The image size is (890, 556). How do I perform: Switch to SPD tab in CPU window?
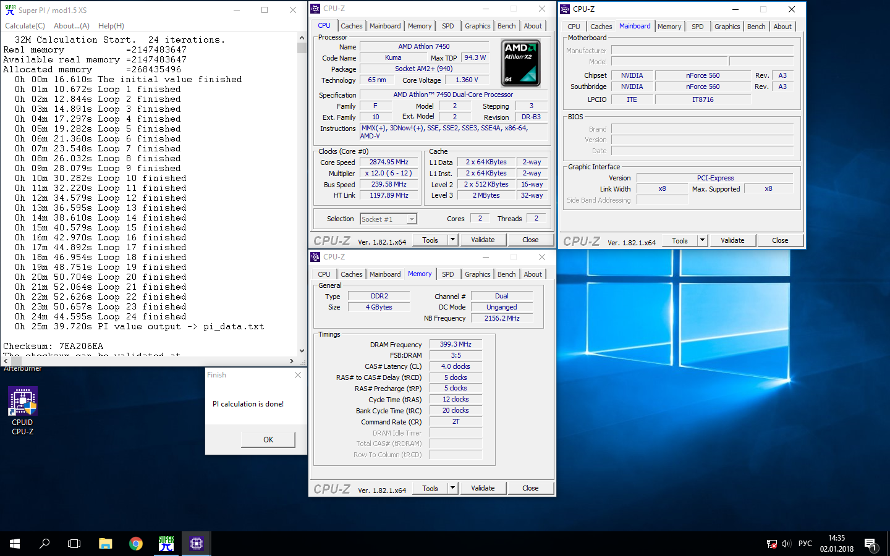click(448, 26)
